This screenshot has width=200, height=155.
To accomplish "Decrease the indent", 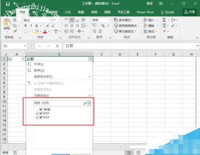I will (66, 31).
